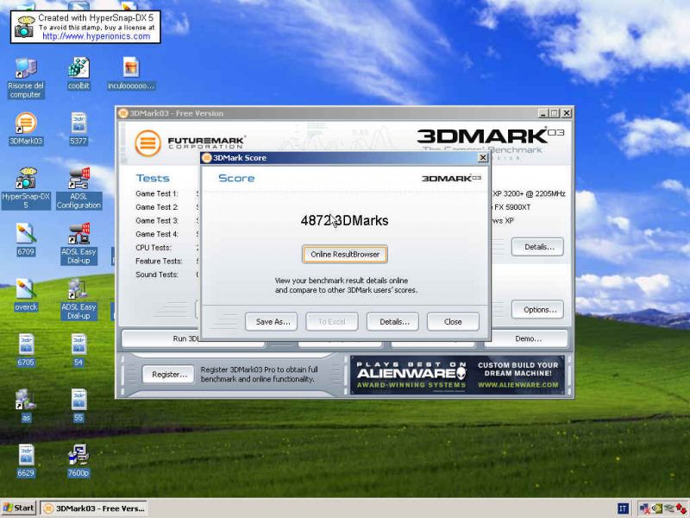Click the 'Game Test 4:' label

click(157, 234)
